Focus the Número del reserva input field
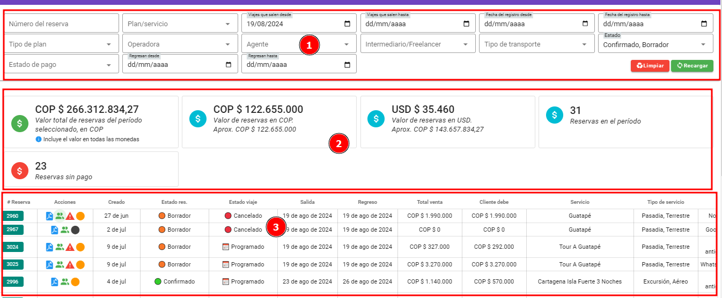 click(61, 24)
